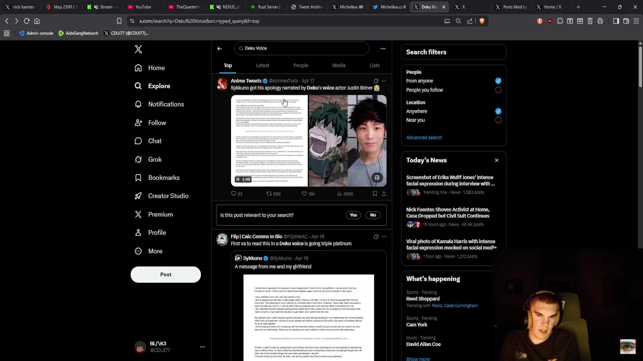Open AidsGangNetwork bookmark
Image resolution: width=643 pixels, height=361 pixels.
[x=78, y=33]
